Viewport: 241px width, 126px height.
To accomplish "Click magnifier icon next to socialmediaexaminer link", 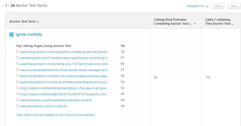I will [x=17, y=70].
